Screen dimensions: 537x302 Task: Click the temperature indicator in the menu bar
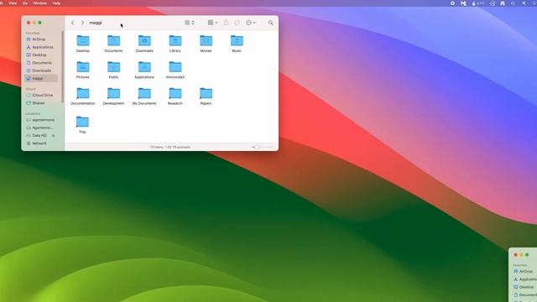point(478,3)
